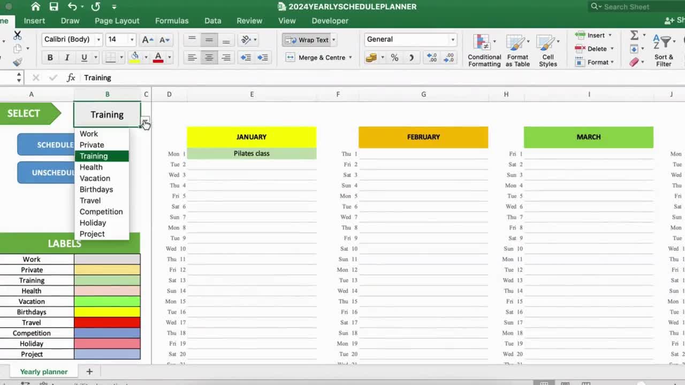Click the Fill Down icon
This screenshot has width=685, height=385.
click(x=635, y=48)
